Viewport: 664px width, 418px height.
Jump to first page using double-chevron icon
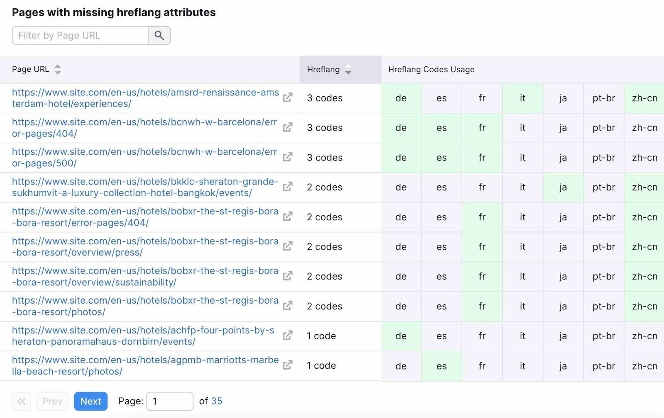click(x=22, y=401)
